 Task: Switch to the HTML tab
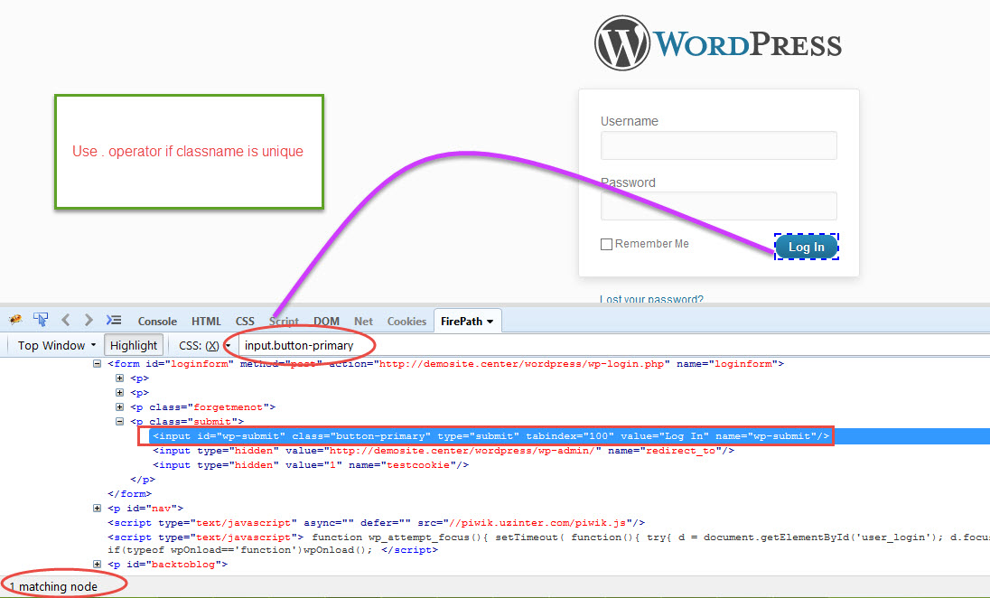(206, 321)
